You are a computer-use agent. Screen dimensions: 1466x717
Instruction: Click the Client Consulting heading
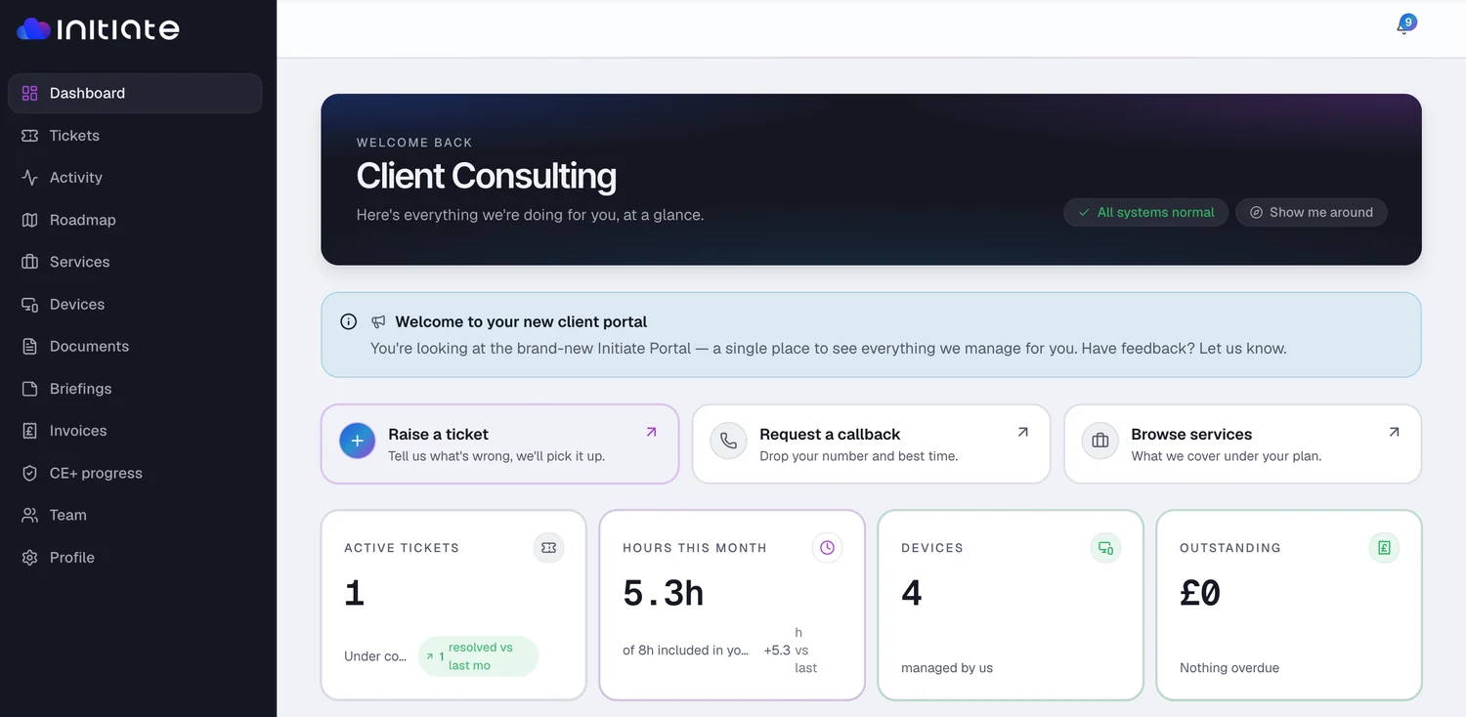[487, 176]
